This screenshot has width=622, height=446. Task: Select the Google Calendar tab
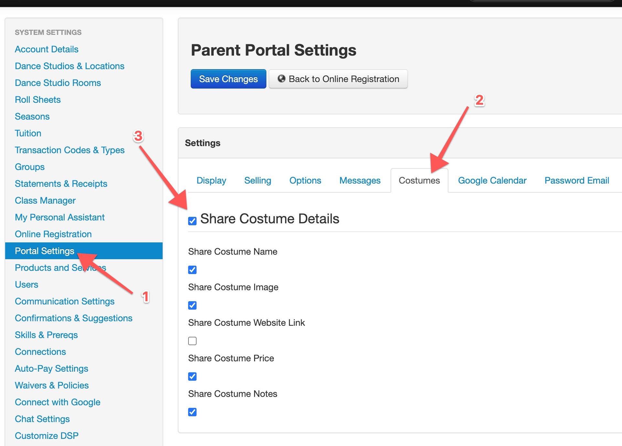tap(492, 180)
